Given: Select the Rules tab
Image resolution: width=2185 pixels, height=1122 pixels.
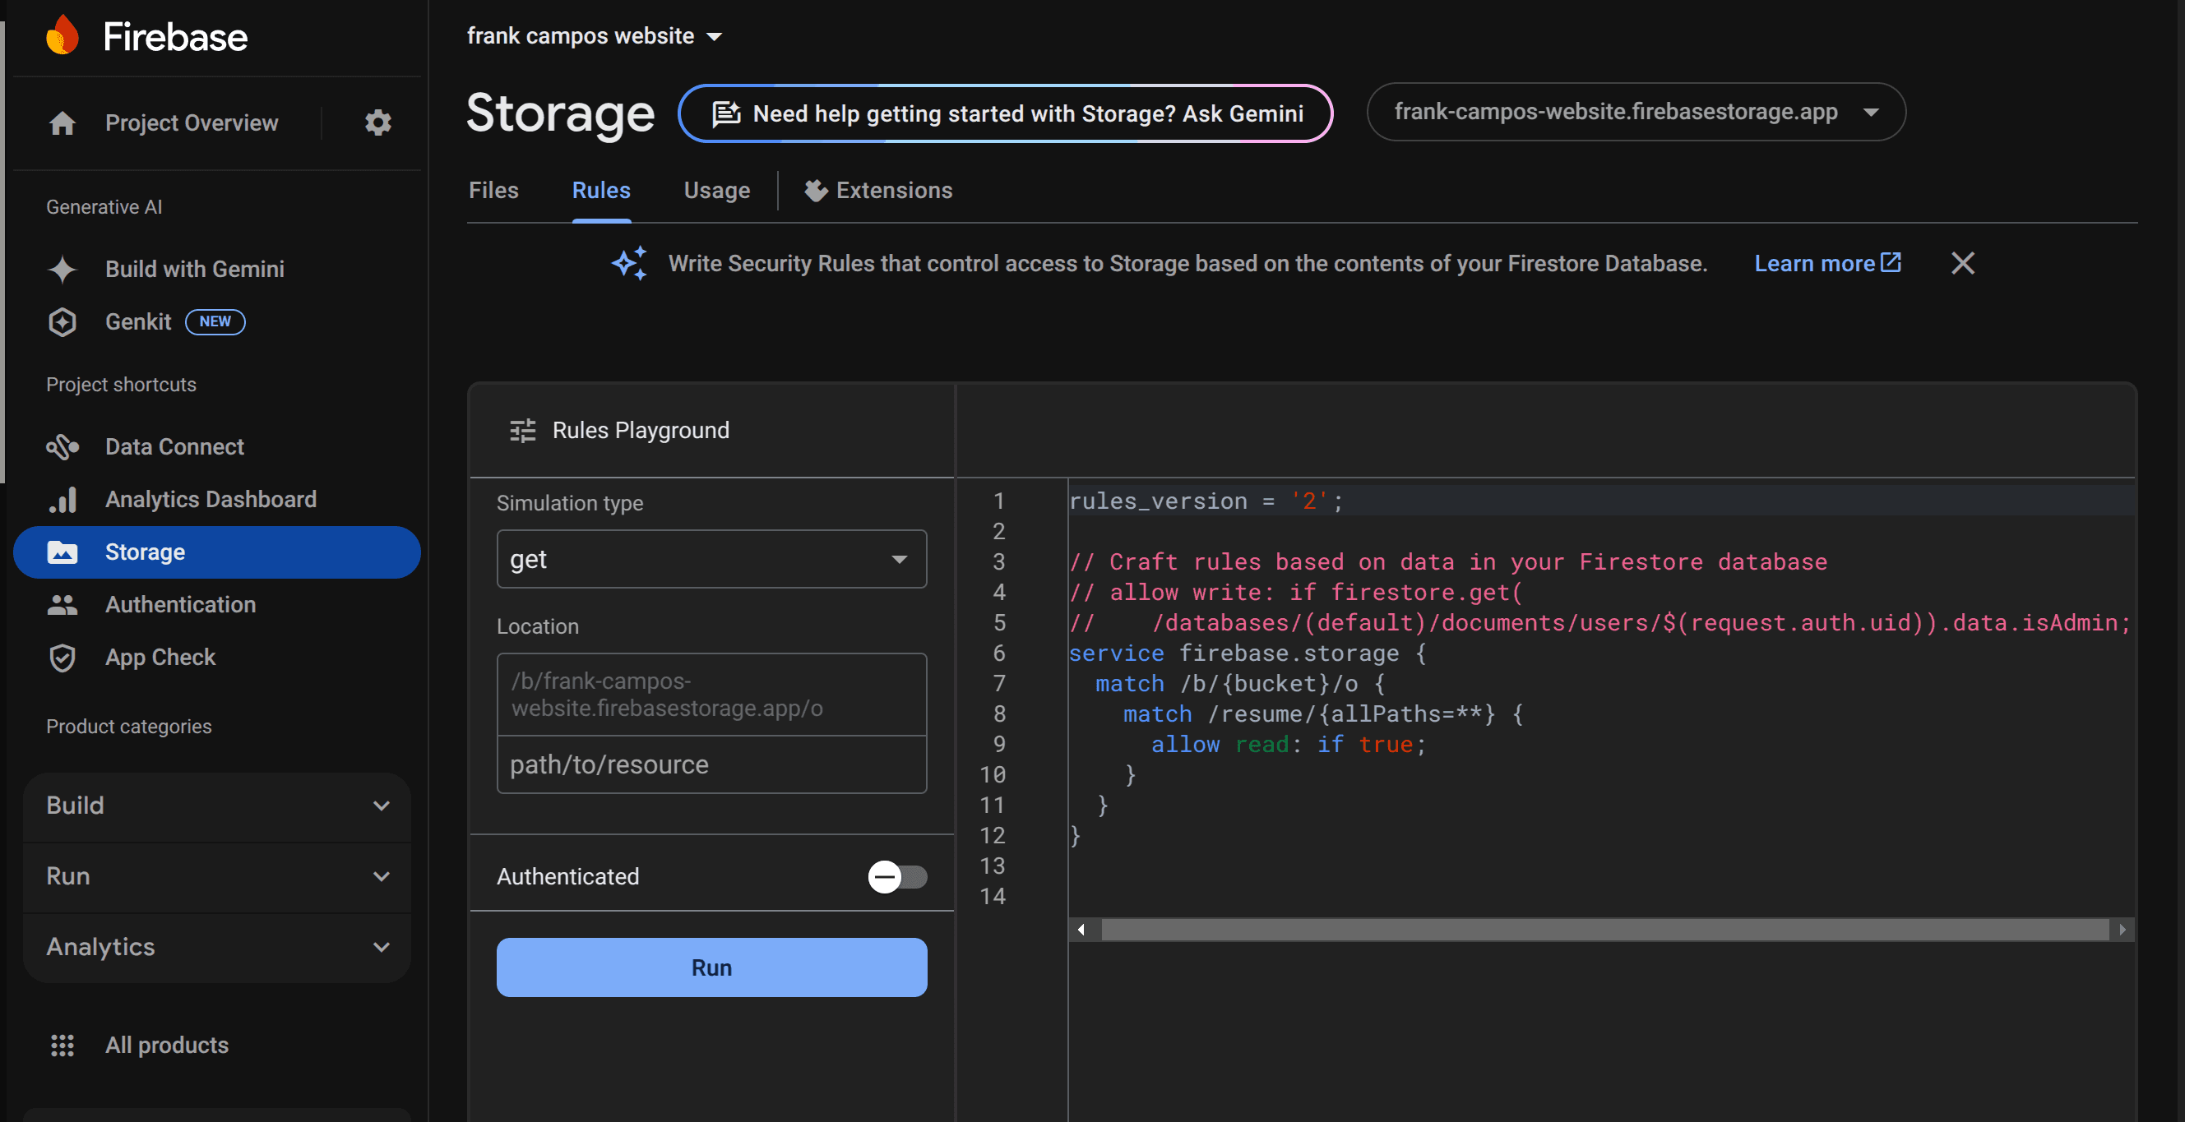Looking at the screenshot, I should coord(601,191).
